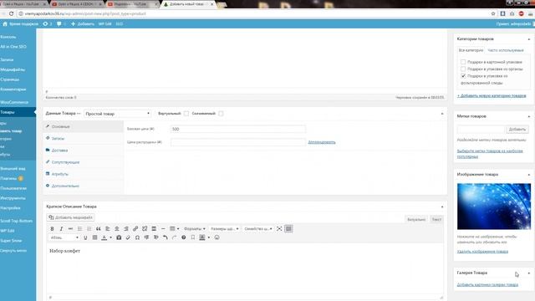The image size is (535, 301).
Task: Open the comments bubble in admin bar
Action: [59, 24]
